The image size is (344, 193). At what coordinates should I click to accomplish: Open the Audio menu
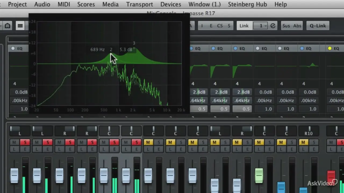click(x=42, y=4)
